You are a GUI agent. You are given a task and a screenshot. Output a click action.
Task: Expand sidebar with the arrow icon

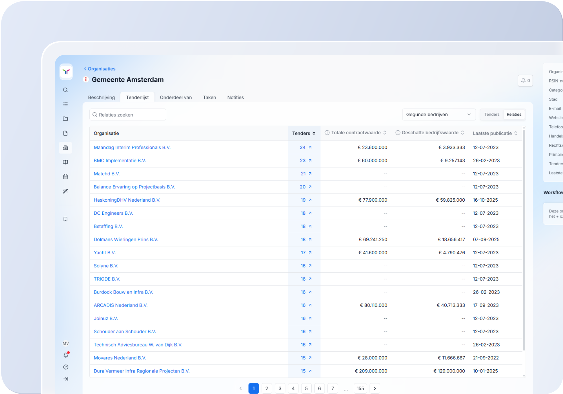tap(66, 379)
